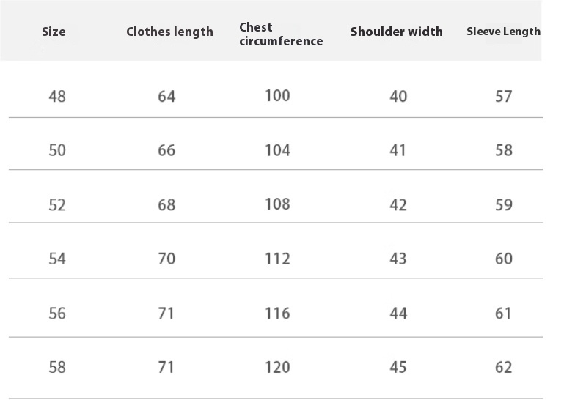This screenshot has width=575, height=400.
Task: Select clothes length value 64
Action: coord(166,97)
